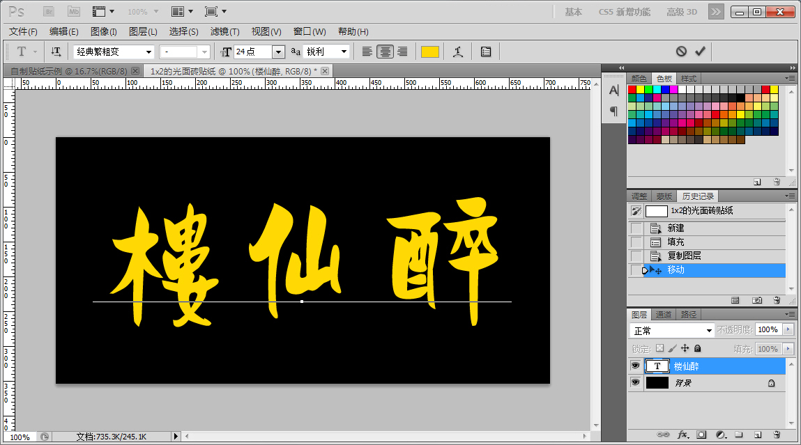Select the 新建 history state
The image size is (801, 445).
click(706, 228)
